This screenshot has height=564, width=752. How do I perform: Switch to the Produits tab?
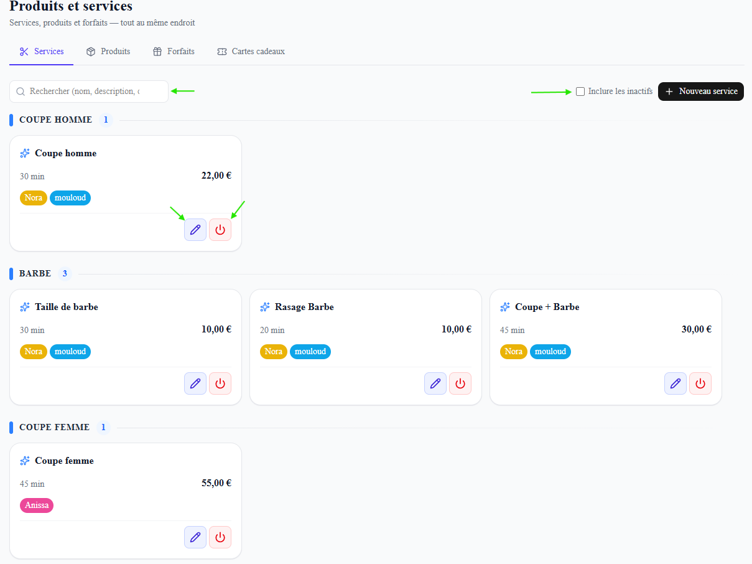[x=108, y=52]
